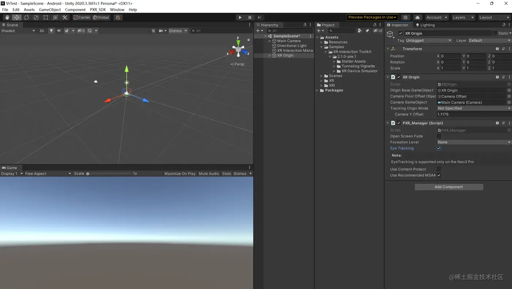Open the Layer Default dropdown
The image size is (512, 289).
tap(489, 41)
